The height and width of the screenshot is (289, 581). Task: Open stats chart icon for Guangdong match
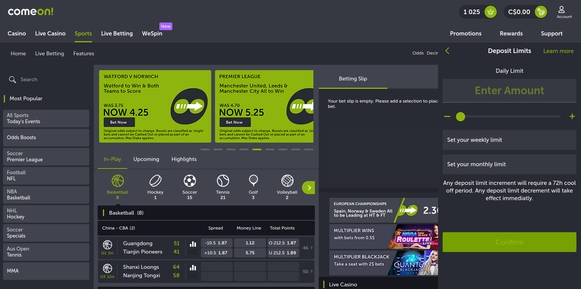193,244
